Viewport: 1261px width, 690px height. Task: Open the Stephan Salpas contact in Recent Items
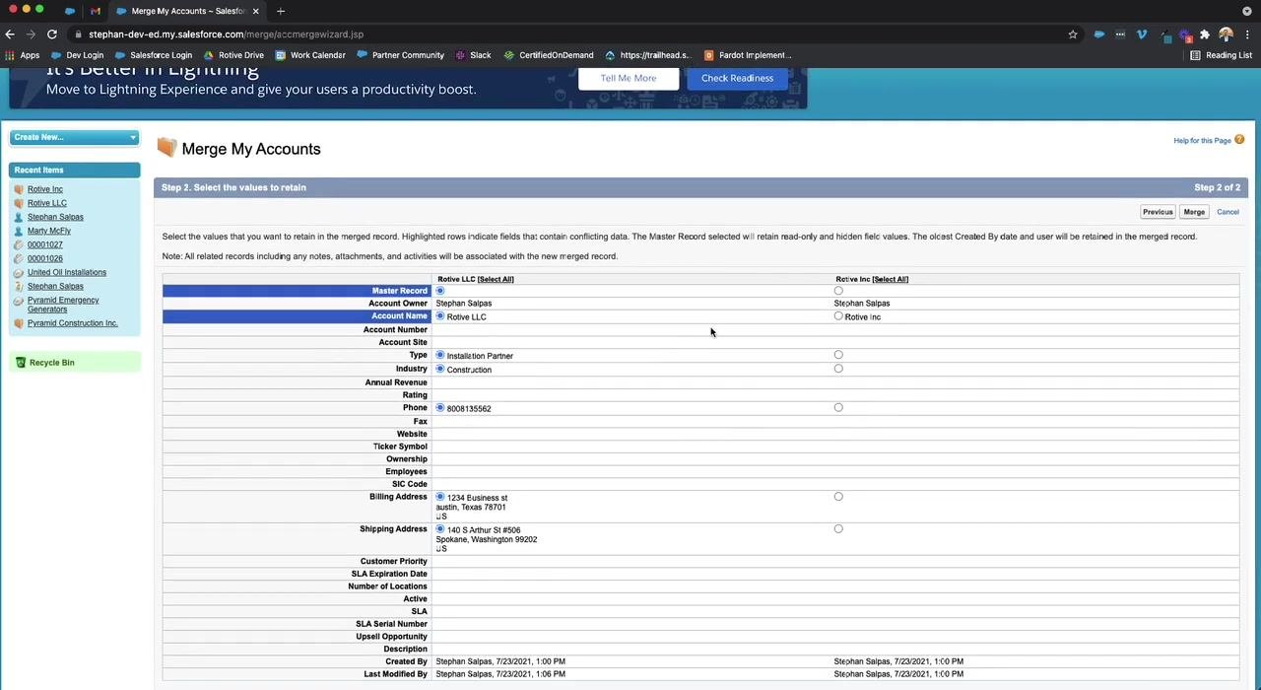pos(55,217)
